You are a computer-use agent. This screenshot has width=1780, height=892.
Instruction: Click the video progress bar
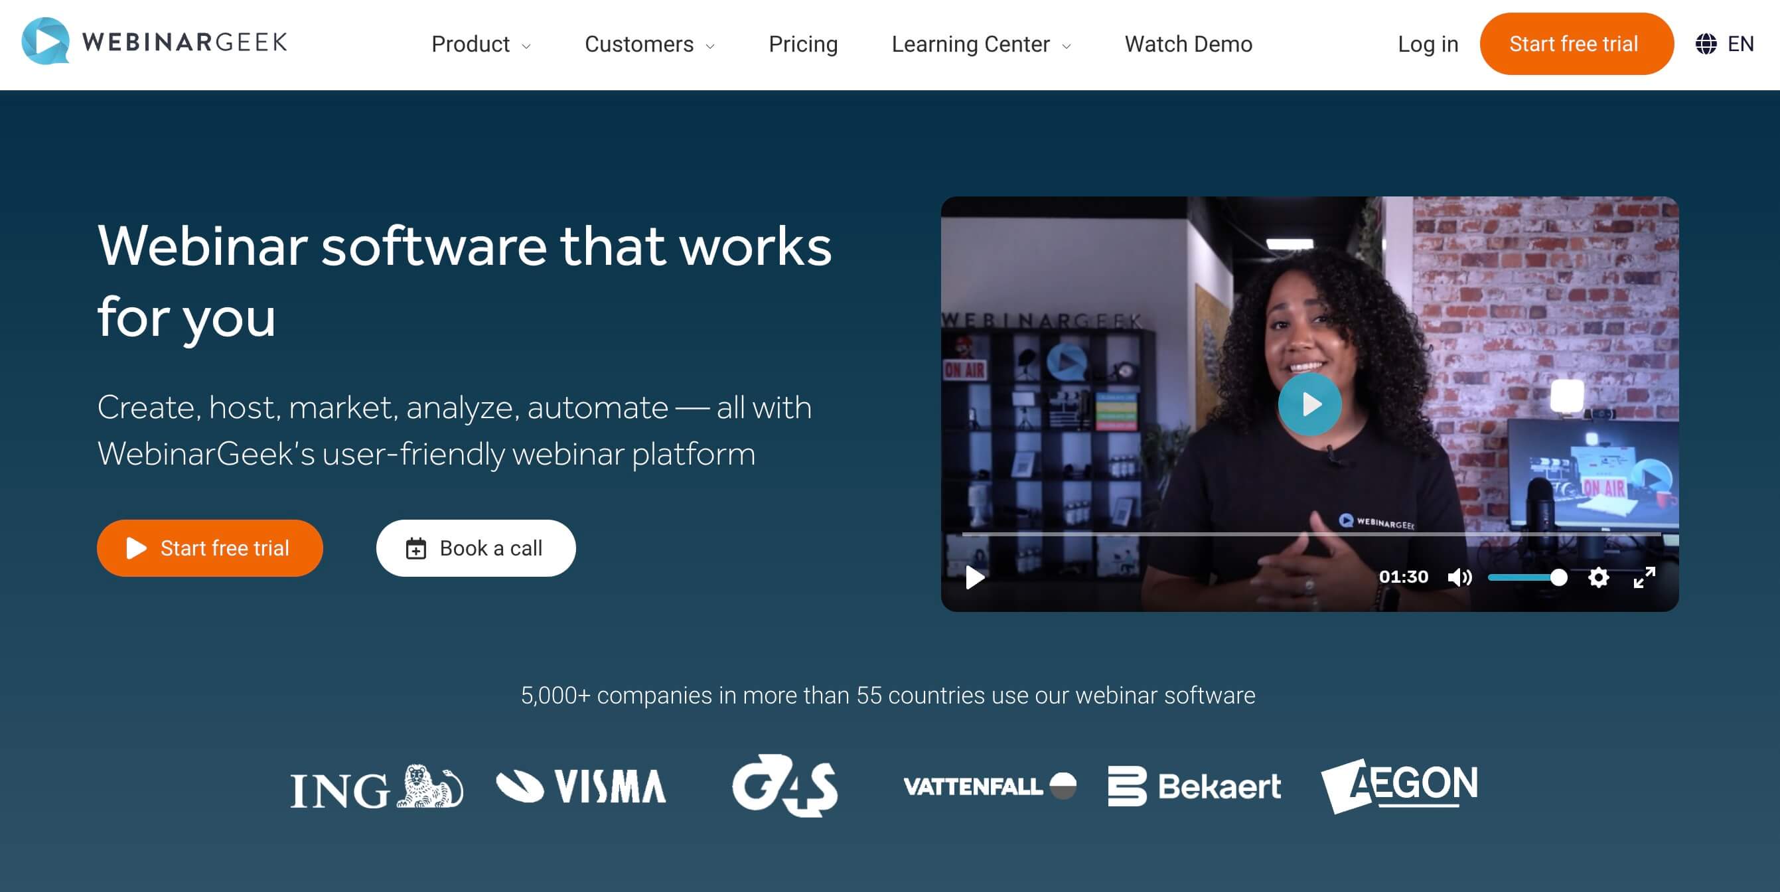(x=1311, y=534)
